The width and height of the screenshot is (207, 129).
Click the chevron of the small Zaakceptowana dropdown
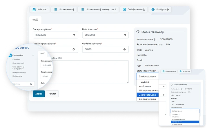tap(198, 111)
